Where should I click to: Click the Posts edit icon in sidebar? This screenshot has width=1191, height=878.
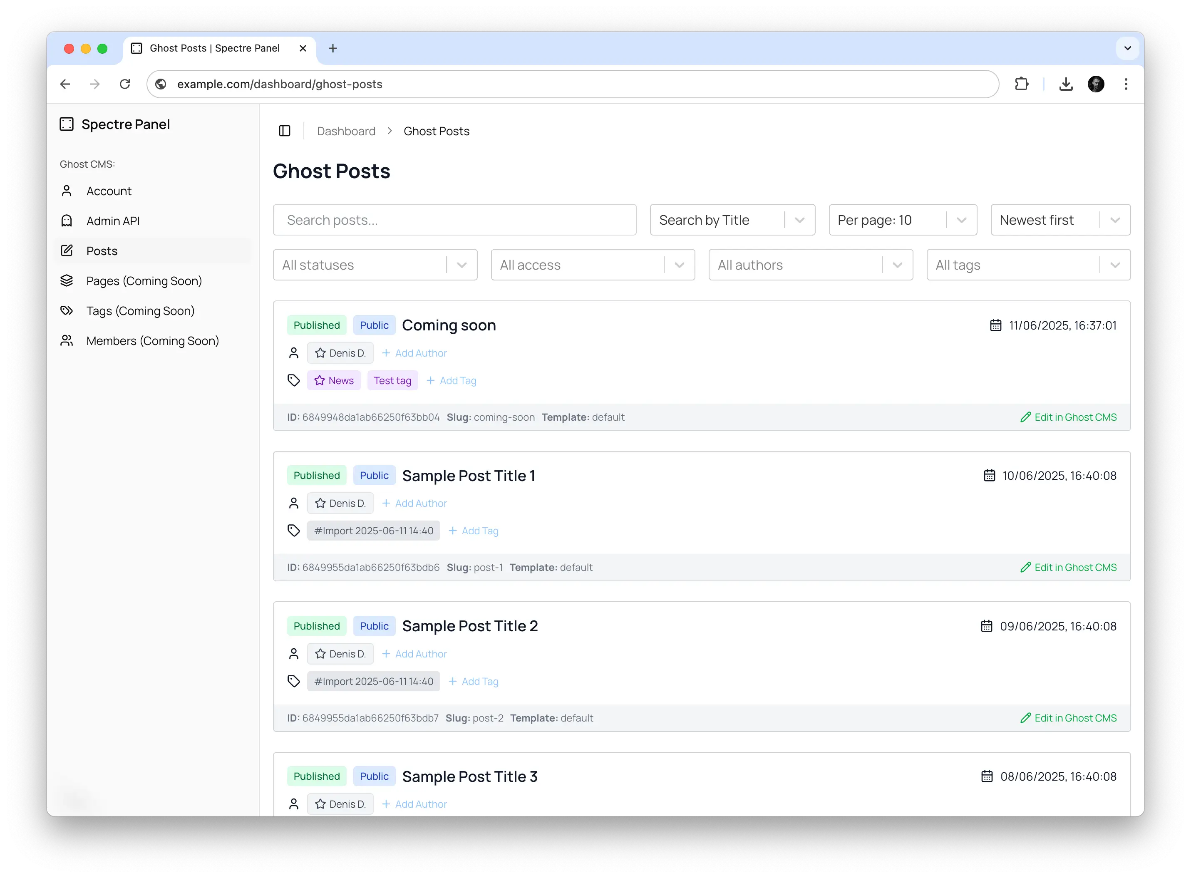point(67,251)
